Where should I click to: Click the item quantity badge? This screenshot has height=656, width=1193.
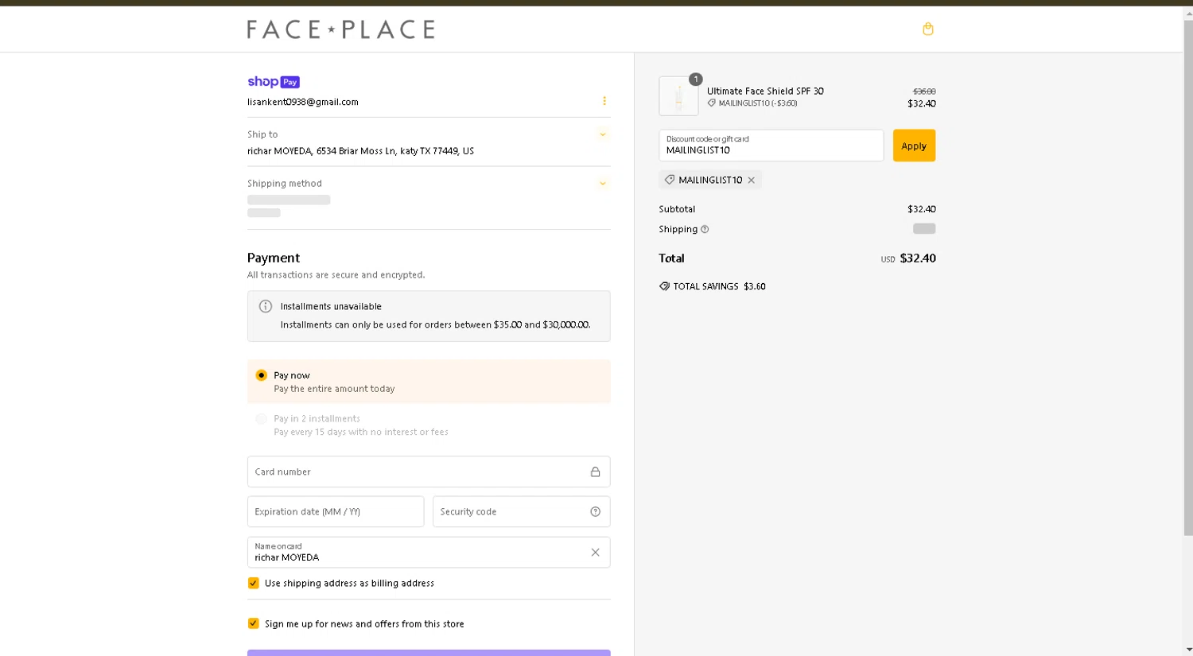pyautogui.click(x=696, y=79)
